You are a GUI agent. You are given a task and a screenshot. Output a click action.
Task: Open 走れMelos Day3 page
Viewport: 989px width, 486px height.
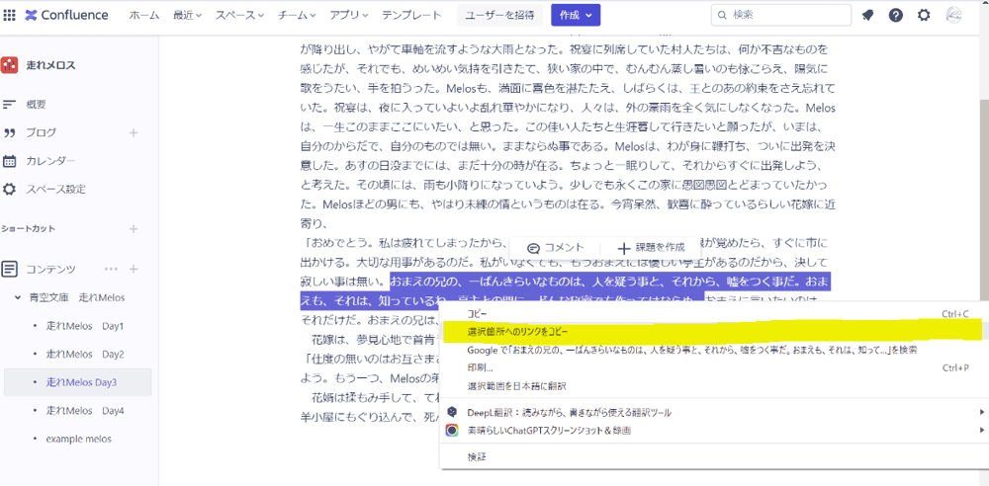[x=81, y=382]
